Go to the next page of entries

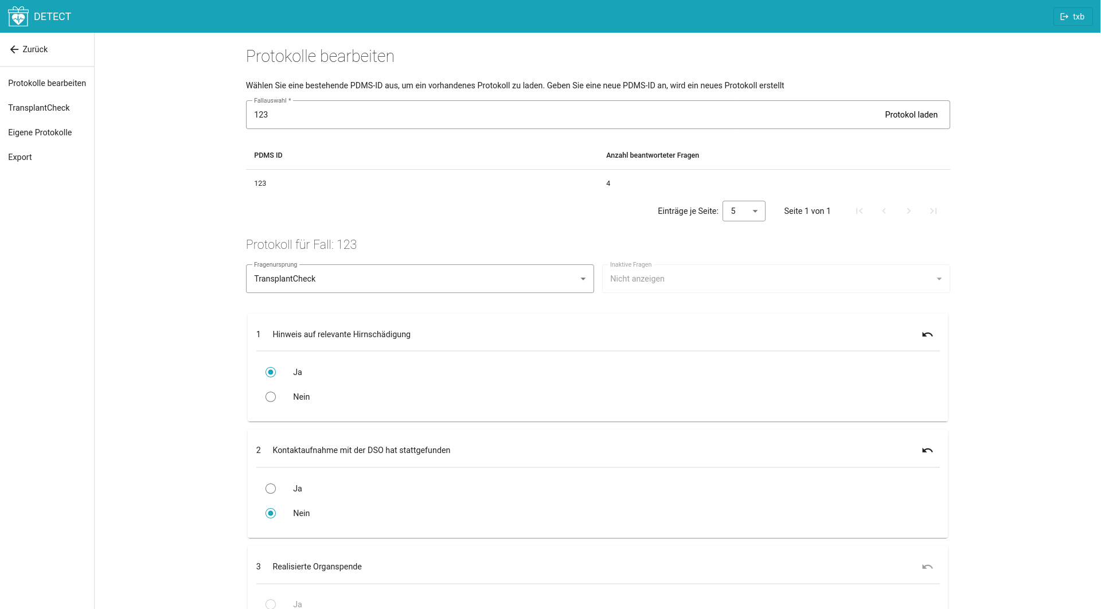[x=908, y=211]
